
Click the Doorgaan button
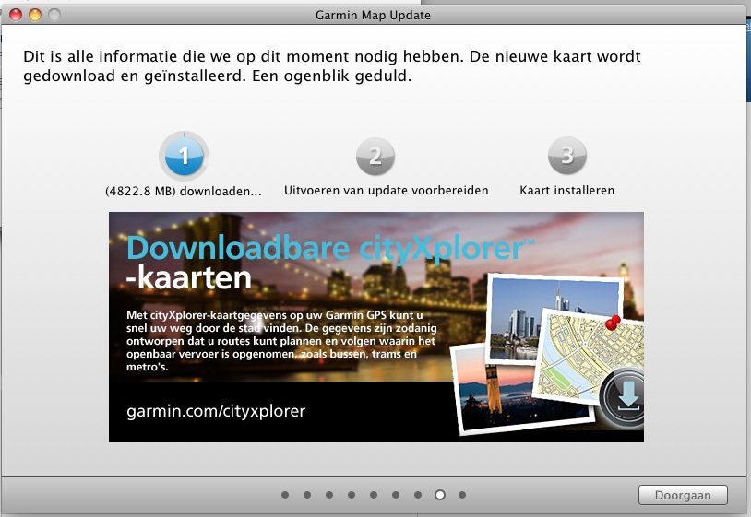(x=683, y=495)
